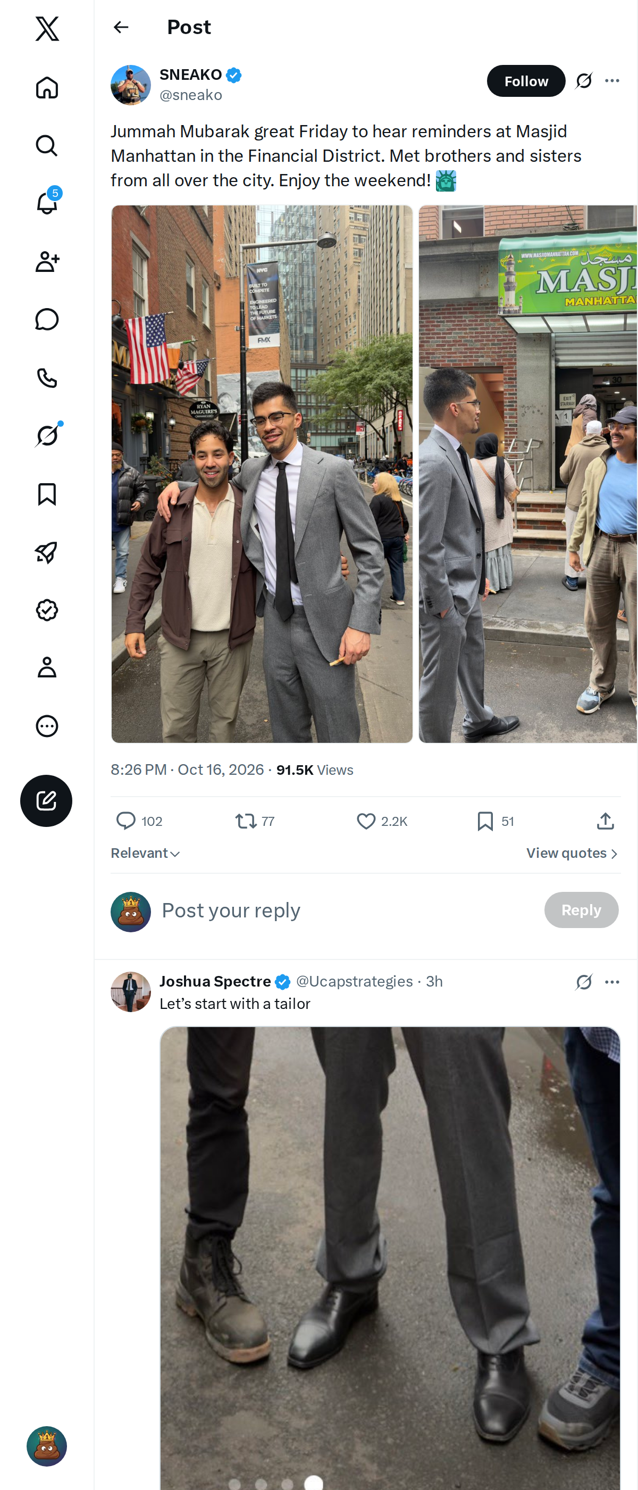The height and width of the screenshot is (1490, 638).
Task: Open the Notifications bell
Action: point(47,203)
